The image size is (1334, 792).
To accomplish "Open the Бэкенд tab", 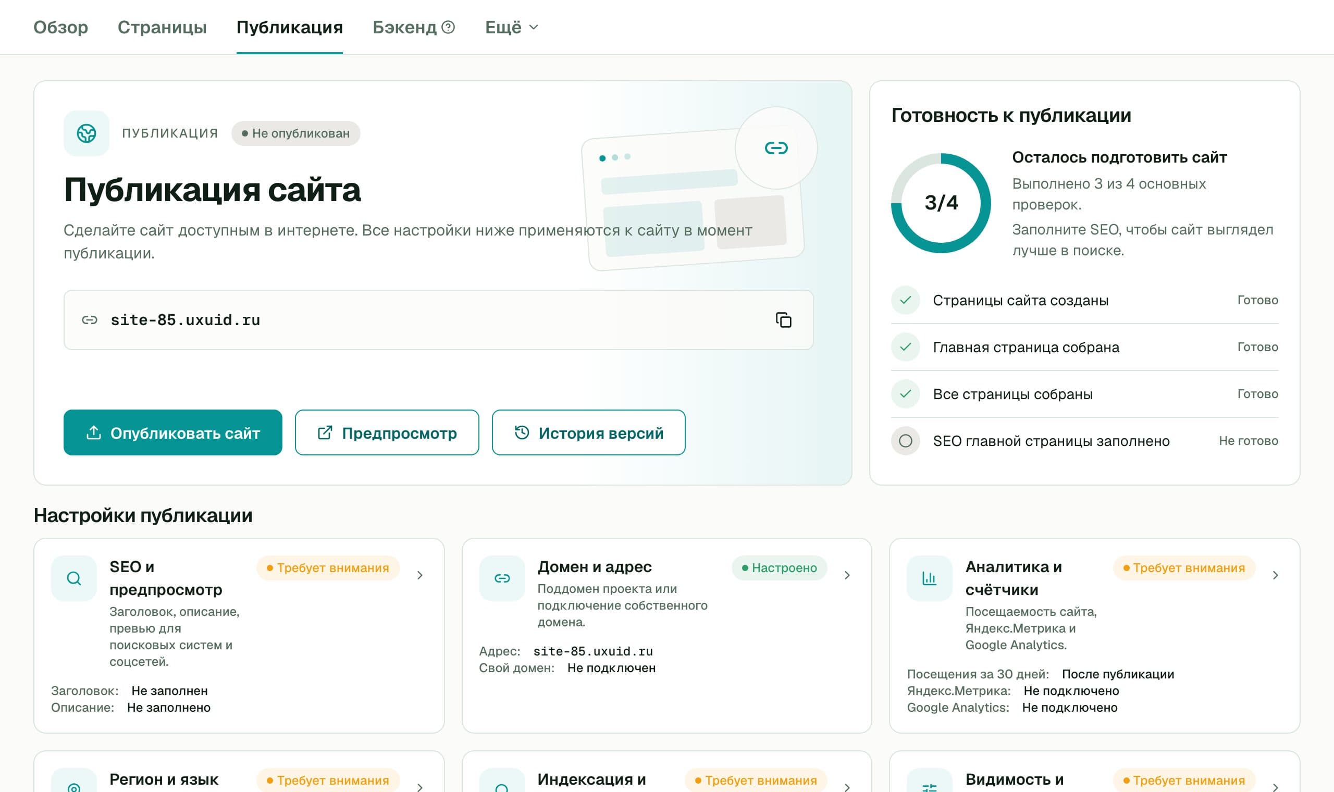I will (x=404, y=27).
